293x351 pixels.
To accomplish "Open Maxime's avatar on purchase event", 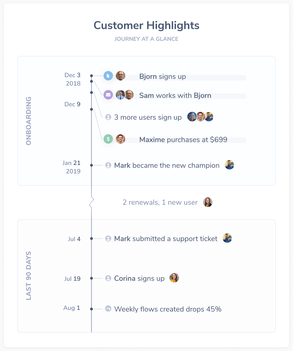I will point(121,139).
